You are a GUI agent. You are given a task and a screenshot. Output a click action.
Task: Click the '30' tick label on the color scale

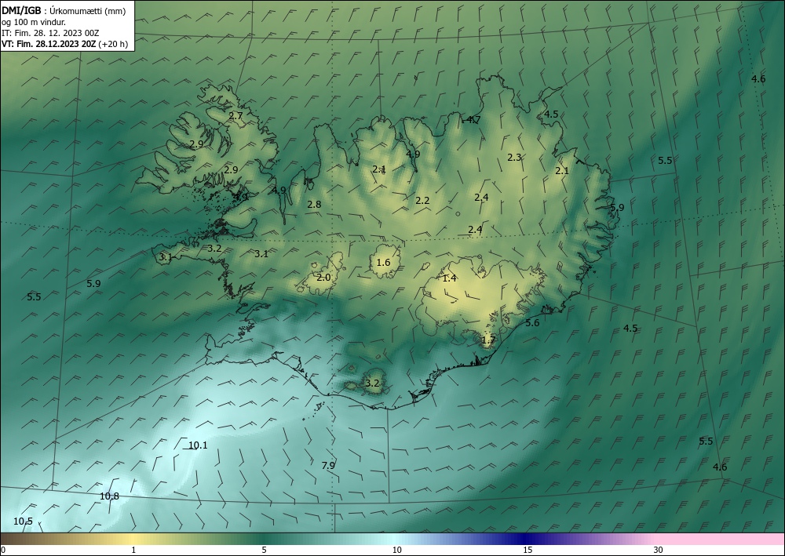[659, 551]
